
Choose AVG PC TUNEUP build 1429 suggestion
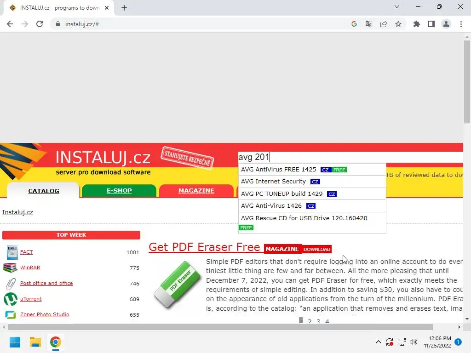tap(312, 194)
